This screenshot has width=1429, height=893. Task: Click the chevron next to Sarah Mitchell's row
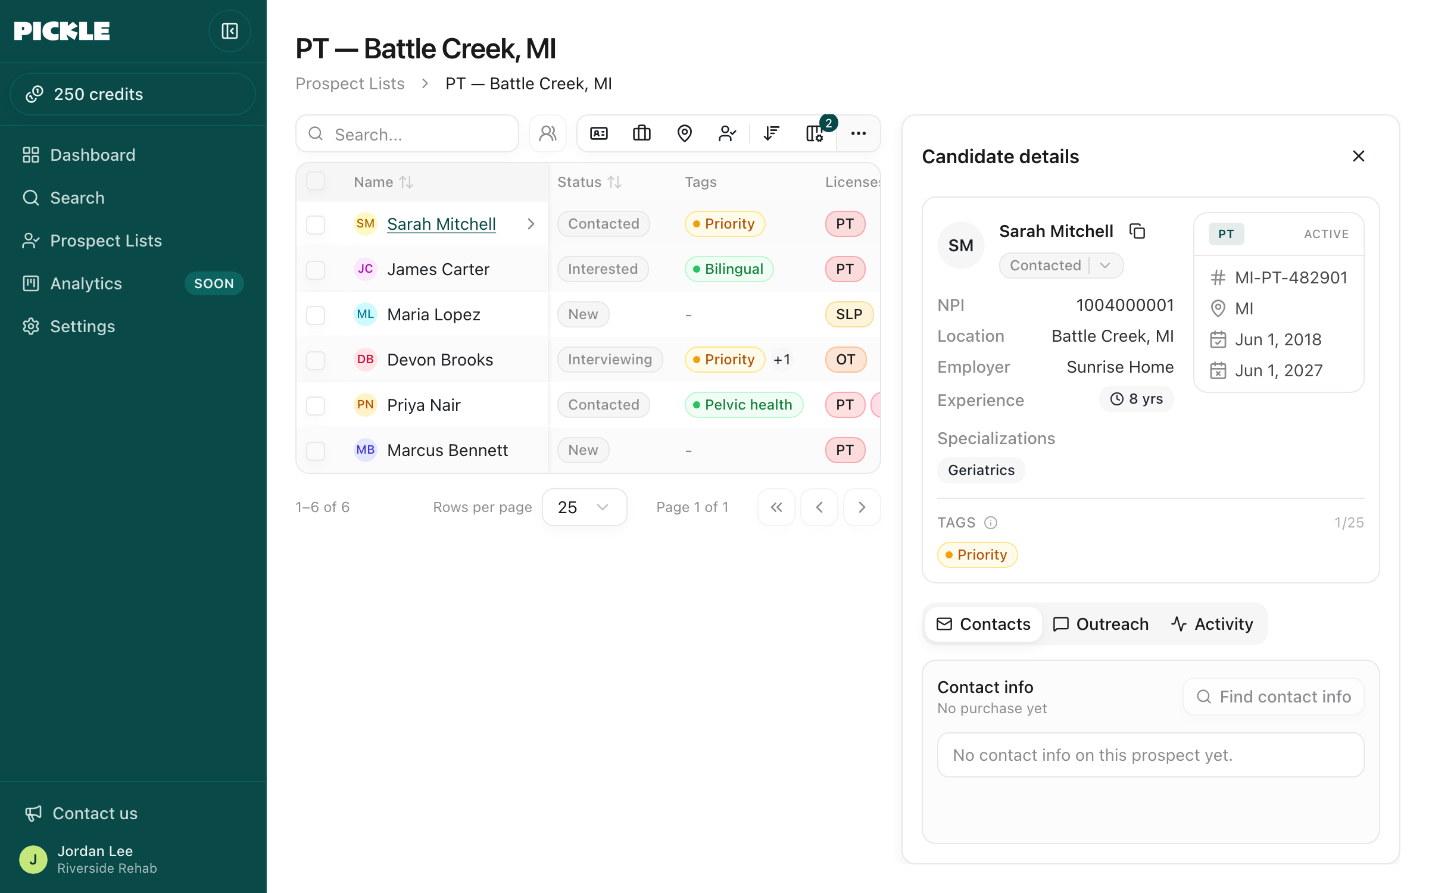[531, 224]
